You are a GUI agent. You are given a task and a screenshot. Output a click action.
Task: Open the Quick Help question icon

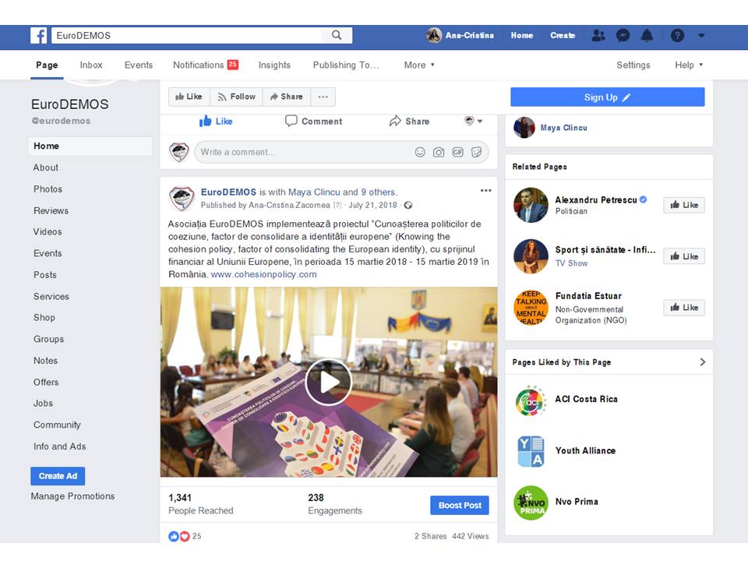point(677,35)
